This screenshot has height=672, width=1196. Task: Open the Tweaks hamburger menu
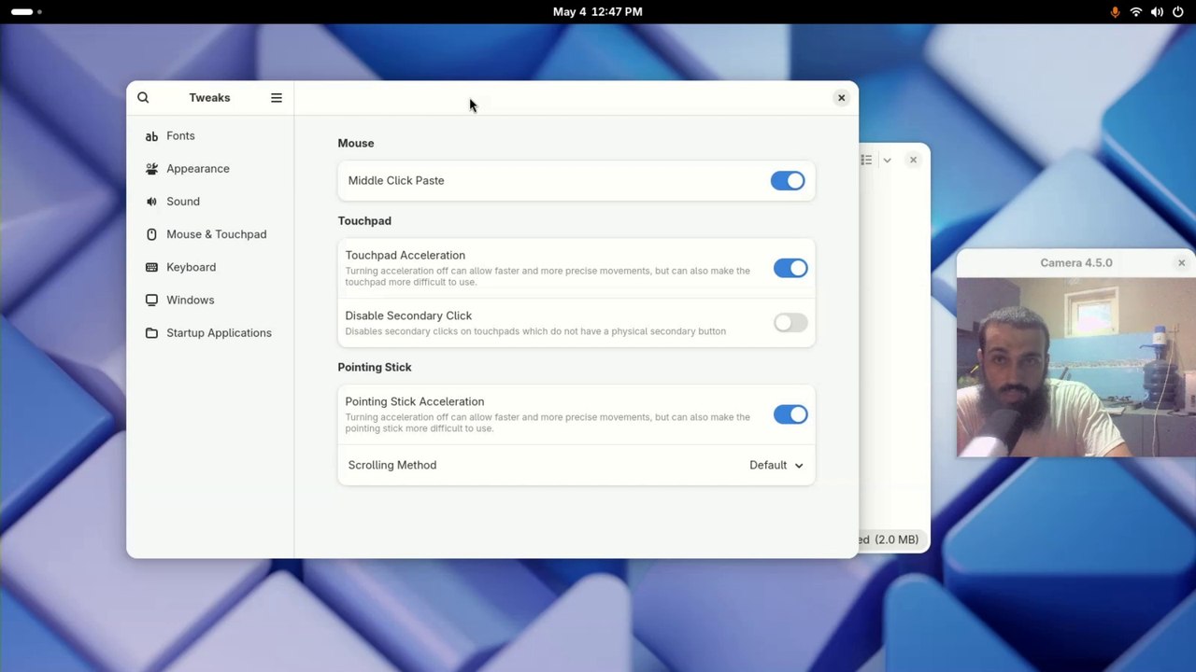point(277,98)
